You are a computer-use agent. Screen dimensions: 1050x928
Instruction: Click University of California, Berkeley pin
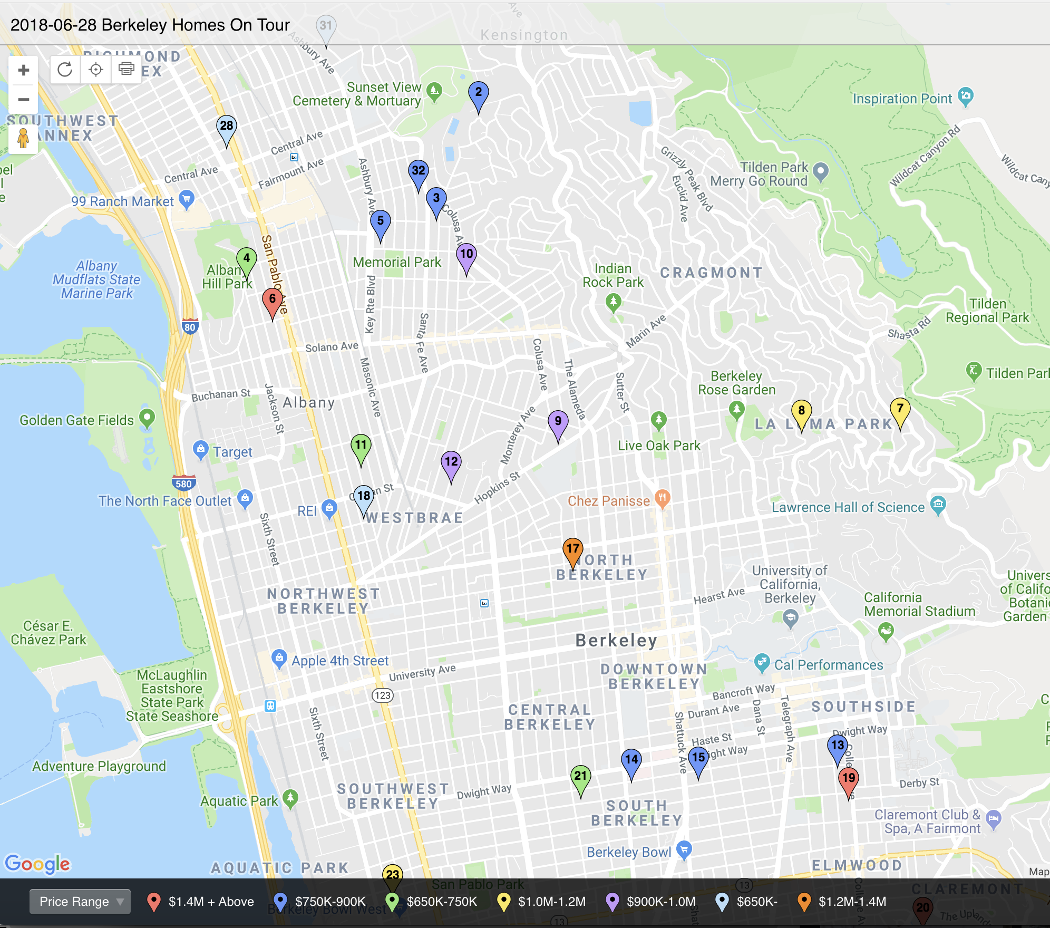click(x=790, y=618)
